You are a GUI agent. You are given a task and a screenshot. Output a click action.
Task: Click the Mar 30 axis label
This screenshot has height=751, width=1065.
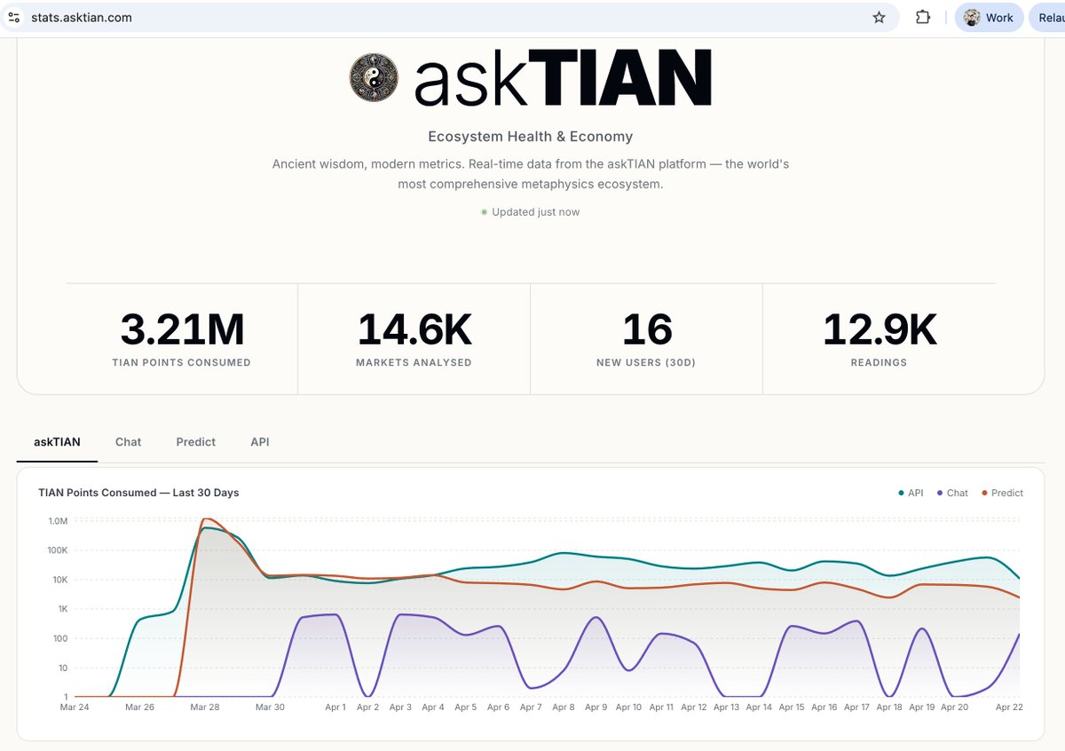(270, 708)
